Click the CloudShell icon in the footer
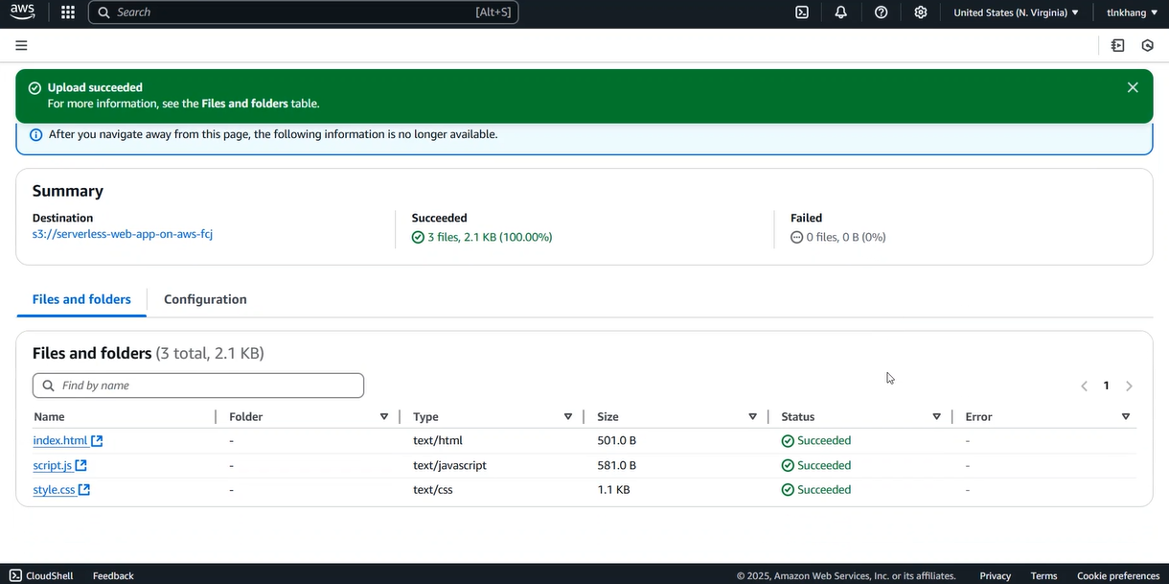Image resolution: width=1169 pixels, height=584 pixels. click(15, 575)
